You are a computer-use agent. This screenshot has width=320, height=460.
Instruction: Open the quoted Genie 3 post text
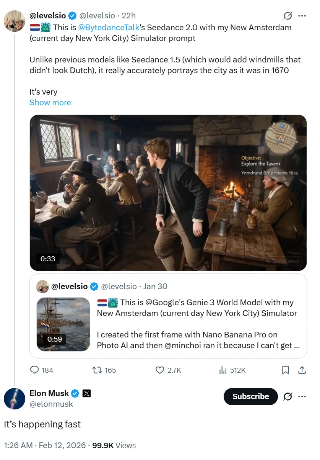(197, 324)
